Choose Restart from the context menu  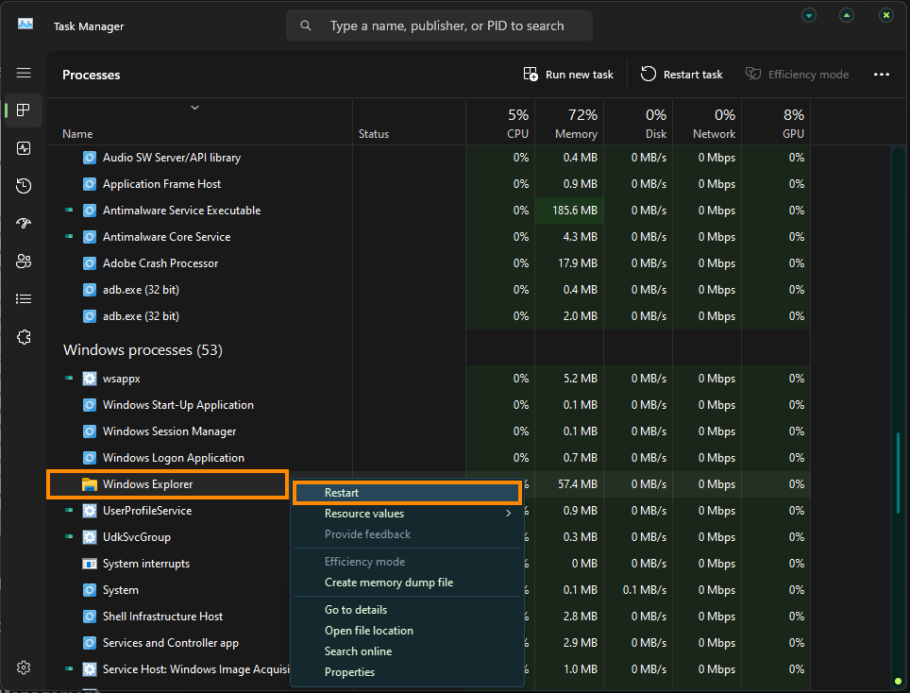(x=407, y=493)
